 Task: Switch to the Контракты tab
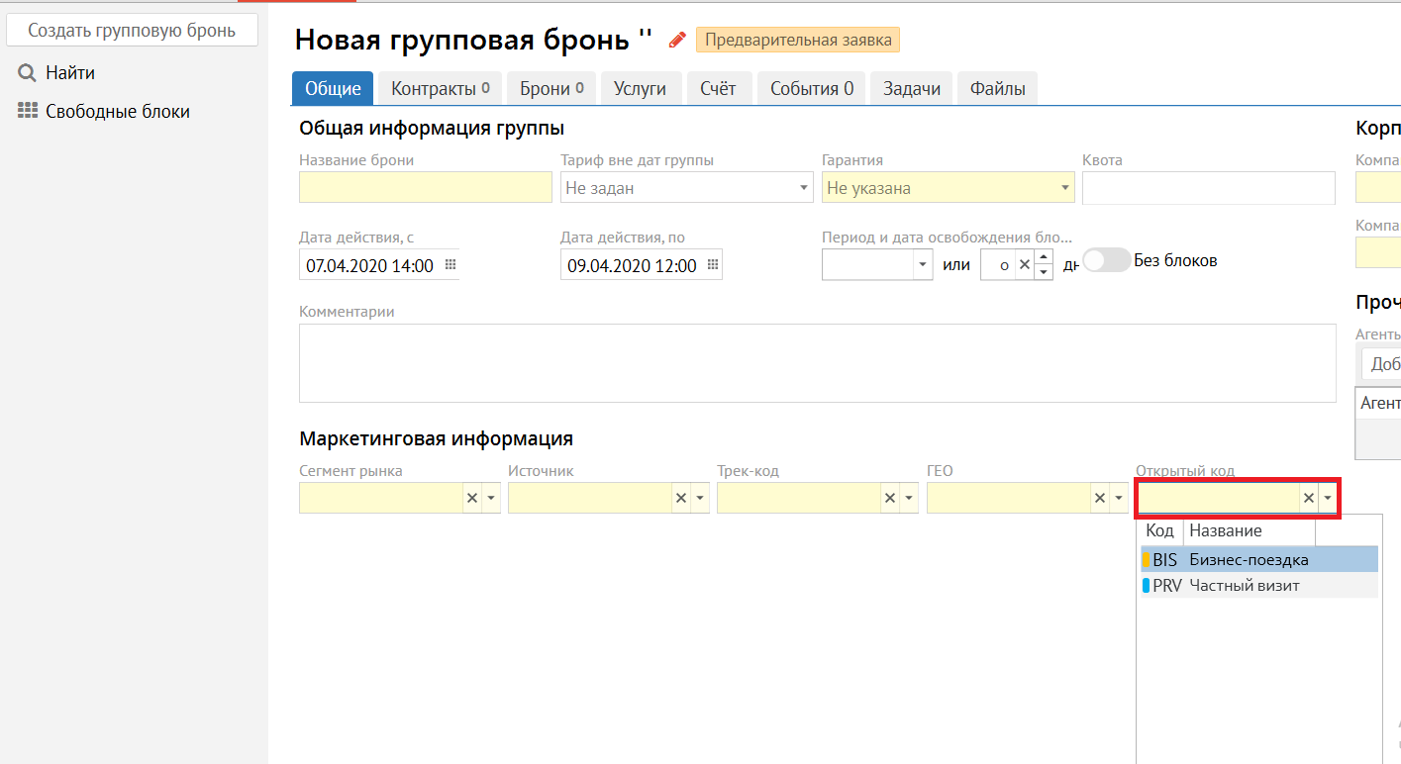point(440,88)
